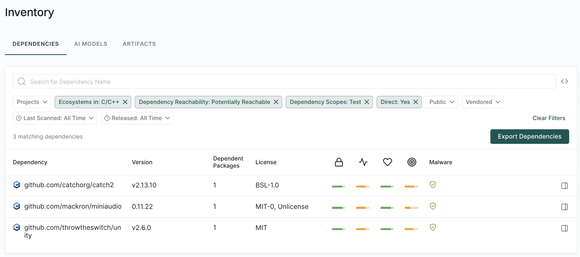
Task: Remove the "Dependency Scopes: Test" filter
Action: tap(367, 102)
